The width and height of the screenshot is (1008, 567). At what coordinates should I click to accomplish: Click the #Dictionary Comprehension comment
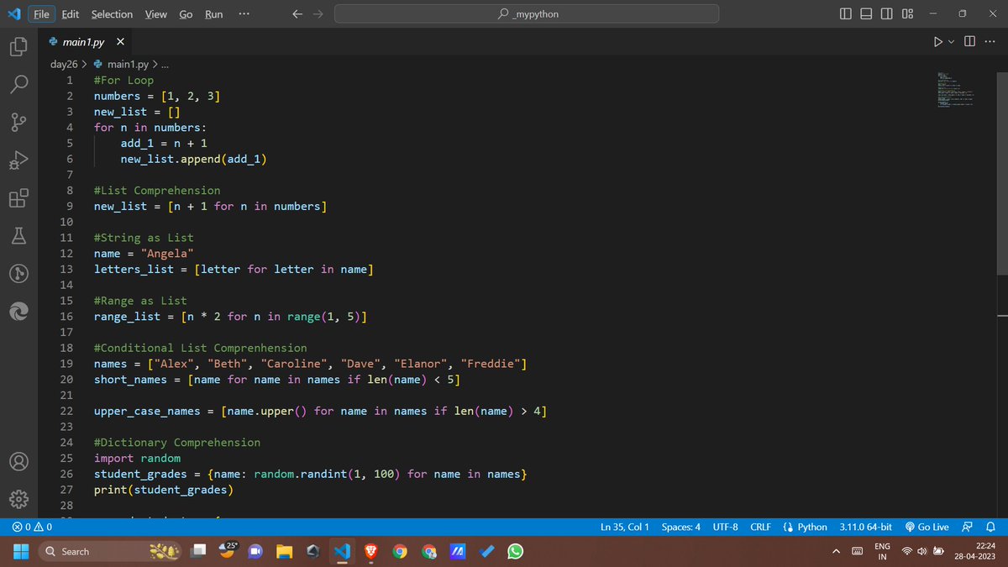tap(177, 442)
